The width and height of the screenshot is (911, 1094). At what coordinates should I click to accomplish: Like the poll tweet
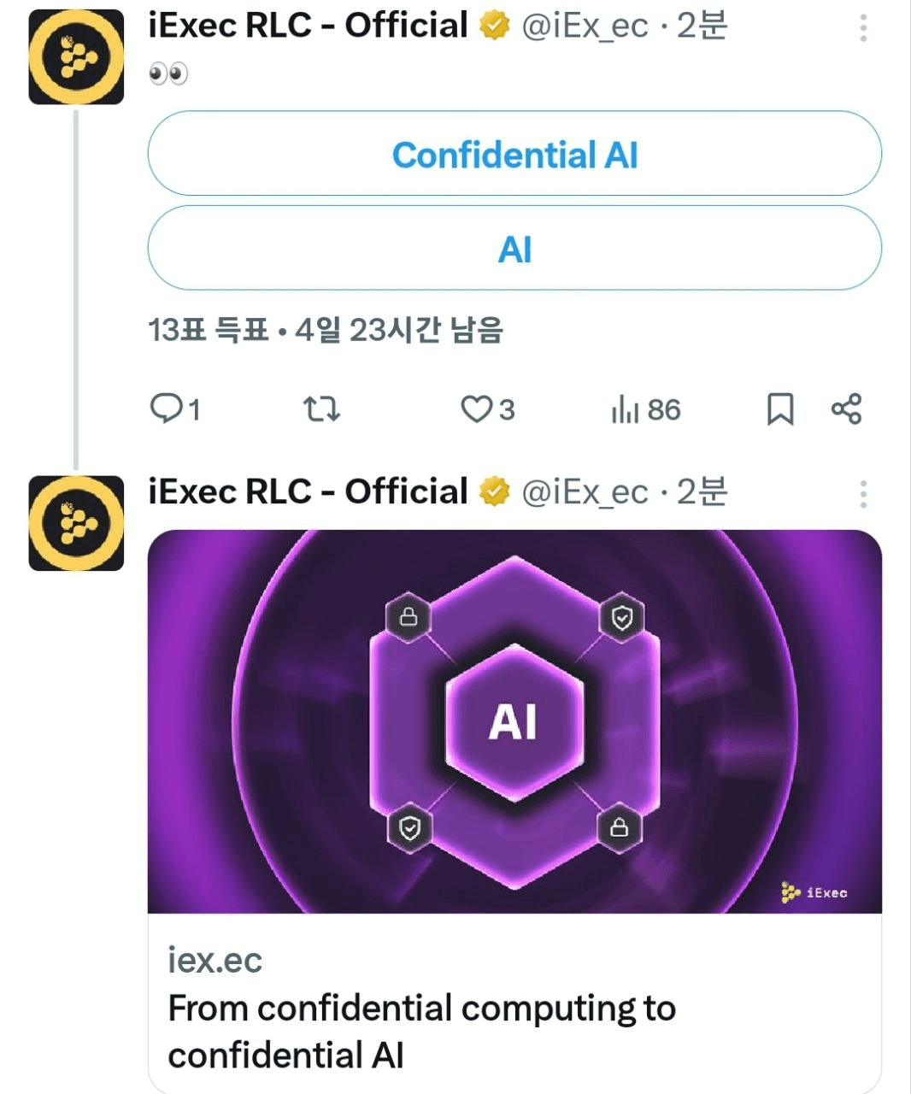488,409
